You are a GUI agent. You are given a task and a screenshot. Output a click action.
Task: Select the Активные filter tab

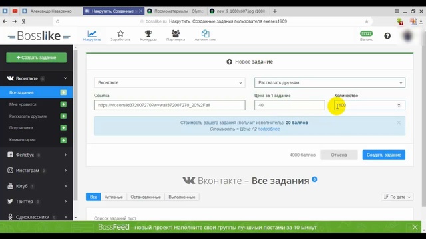[114, 197]
